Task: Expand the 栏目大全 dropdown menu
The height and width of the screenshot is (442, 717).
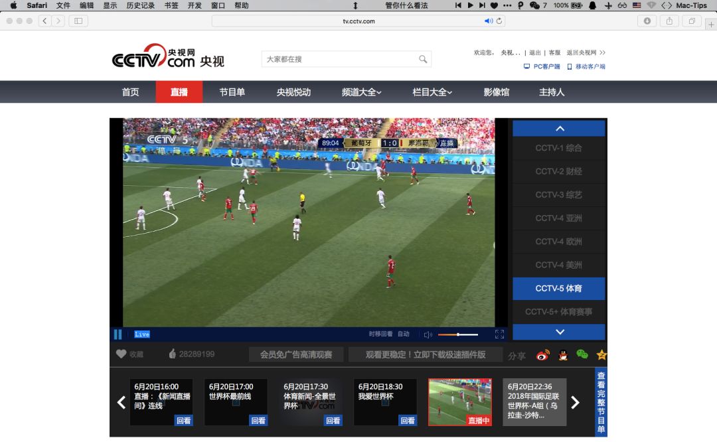Action: tap(432, 92)
